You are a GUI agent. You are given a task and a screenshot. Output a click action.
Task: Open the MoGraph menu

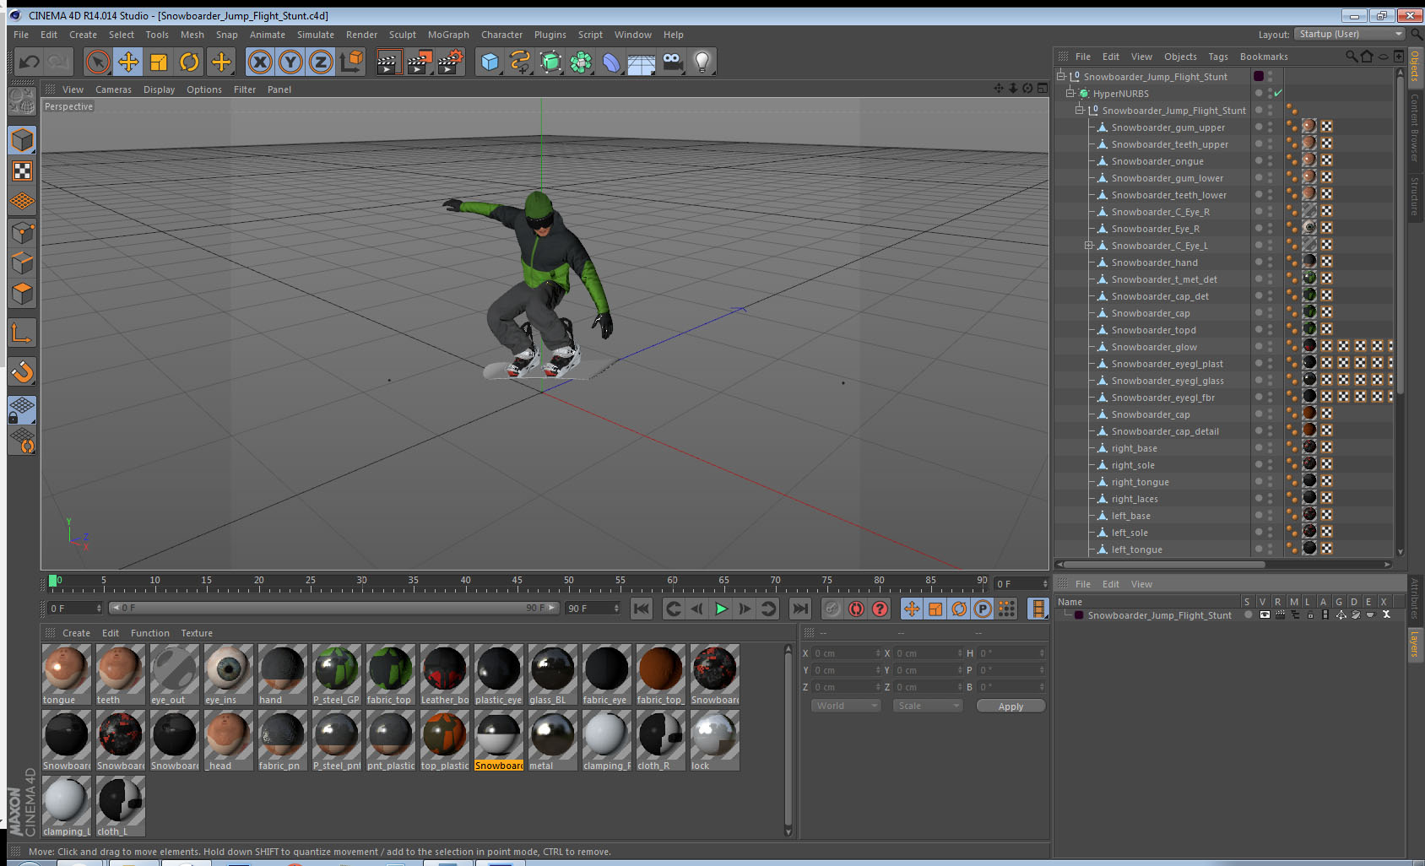(x=448, y=35)
